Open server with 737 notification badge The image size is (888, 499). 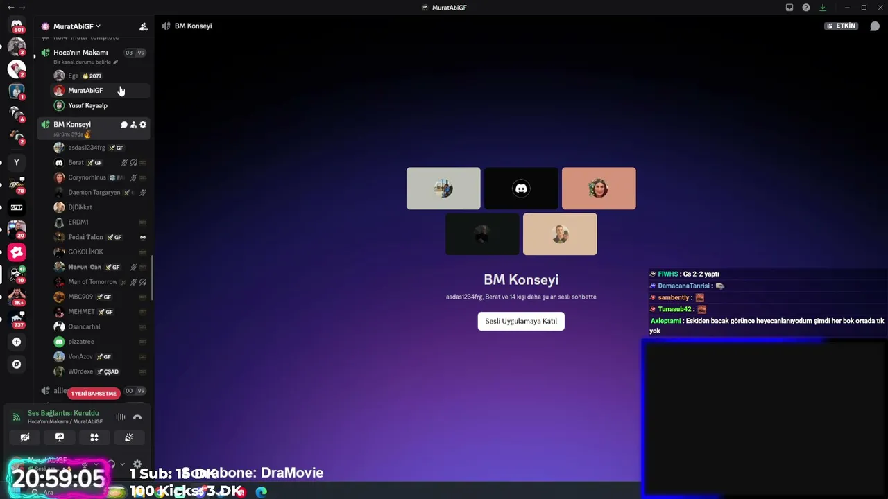17,319
